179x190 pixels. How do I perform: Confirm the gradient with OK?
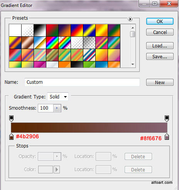tap(160, 21)
